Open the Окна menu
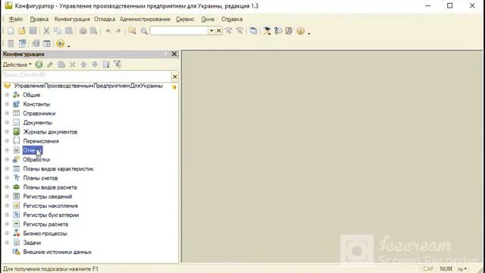This screenshot has width=485, height=273. [208, 19]
